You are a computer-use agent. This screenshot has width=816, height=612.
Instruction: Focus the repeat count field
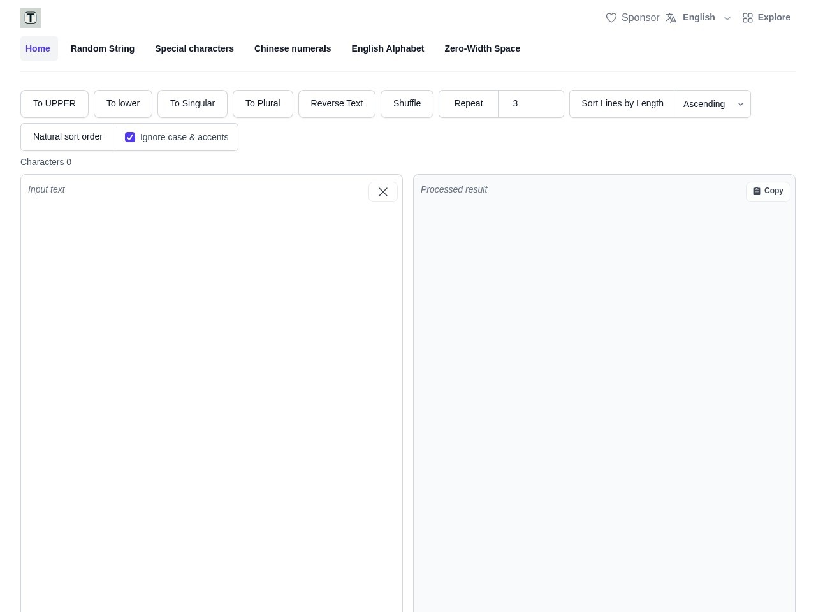tap(531, 104)
